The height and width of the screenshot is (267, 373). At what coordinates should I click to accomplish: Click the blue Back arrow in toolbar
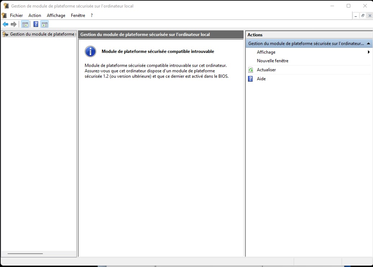[x=5, y=24]
